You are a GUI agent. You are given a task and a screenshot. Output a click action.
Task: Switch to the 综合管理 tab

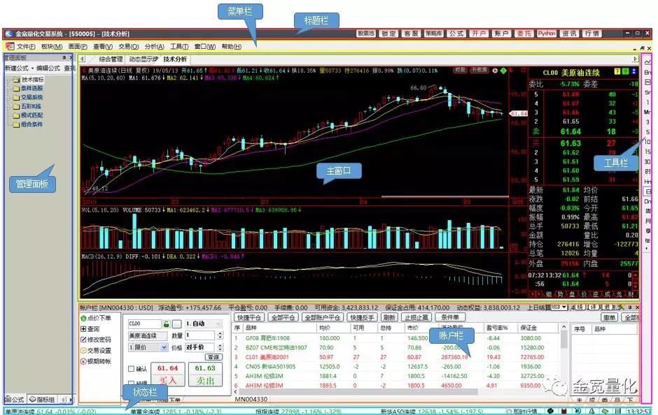(x=111, y=59)
